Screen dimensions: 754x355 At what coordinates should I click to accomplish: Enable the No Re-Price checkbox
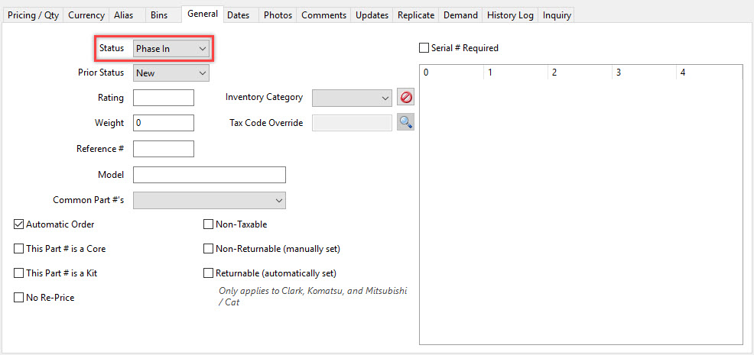(19, 297)
